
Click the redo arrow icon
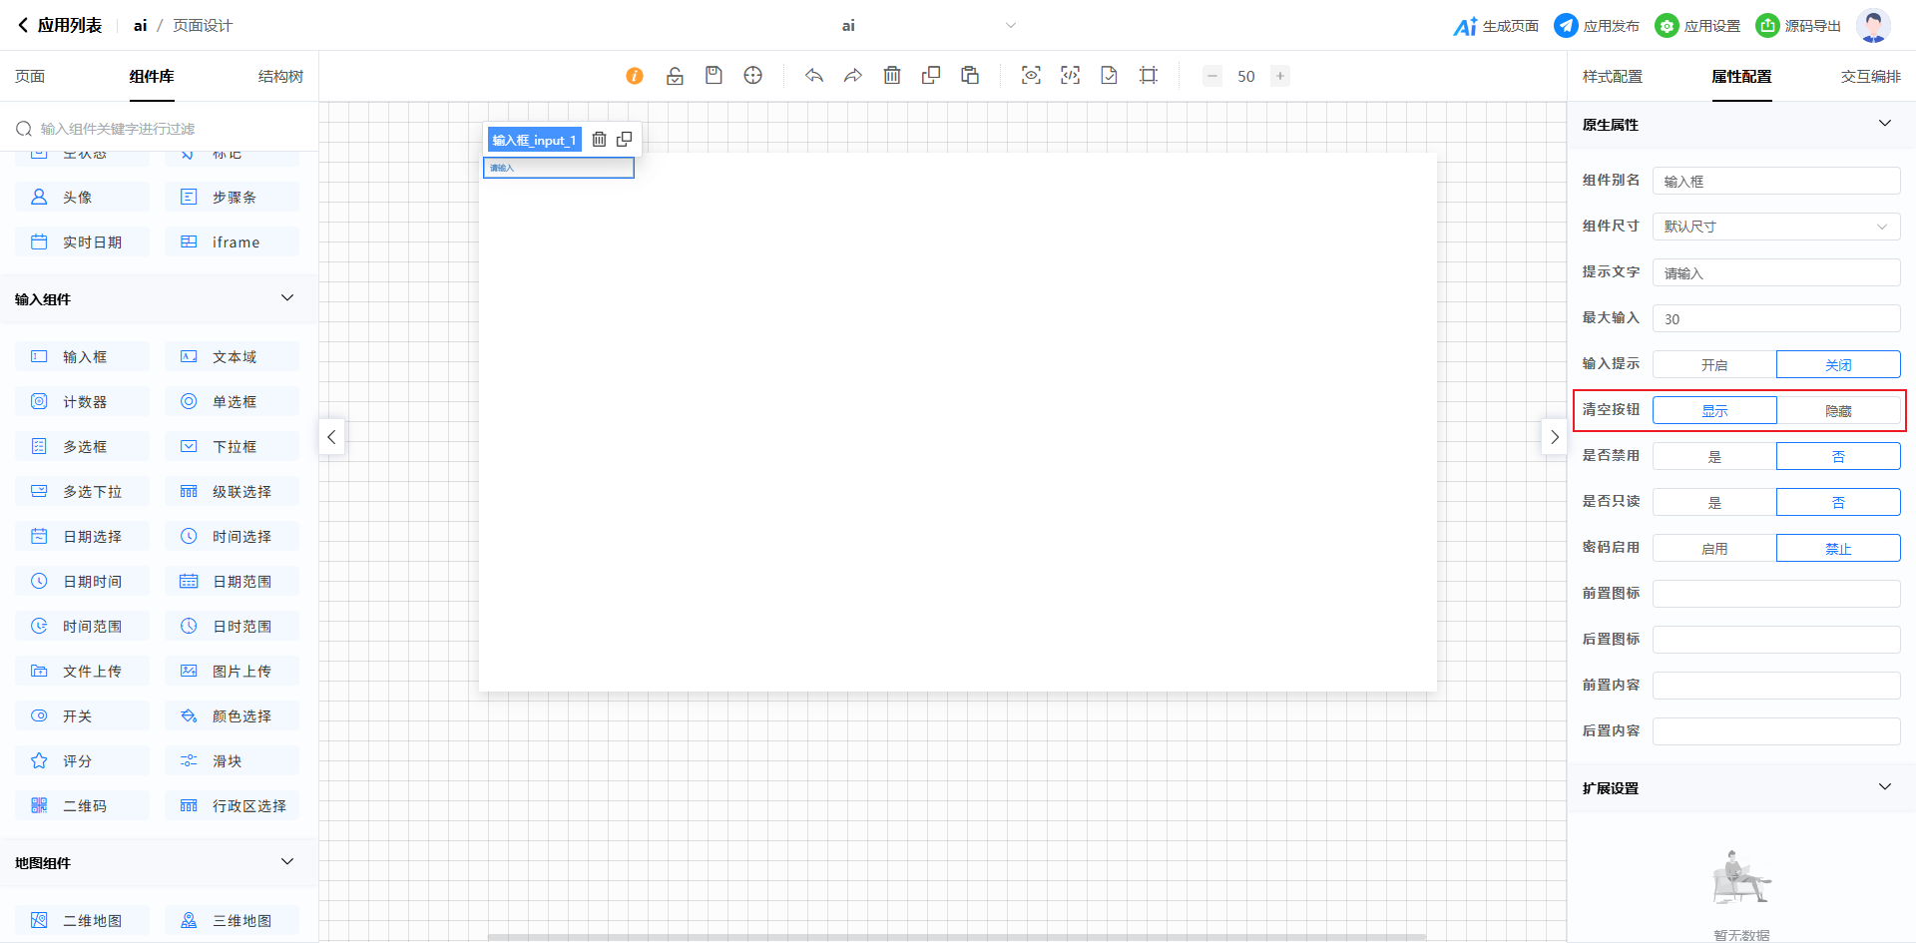tap(852, 76)
